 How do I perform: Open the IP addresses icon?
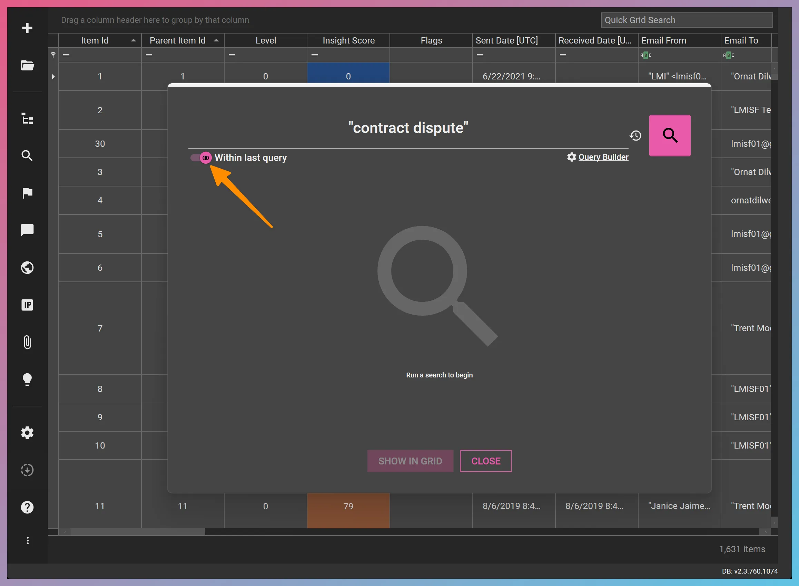(x=27, y=305)
